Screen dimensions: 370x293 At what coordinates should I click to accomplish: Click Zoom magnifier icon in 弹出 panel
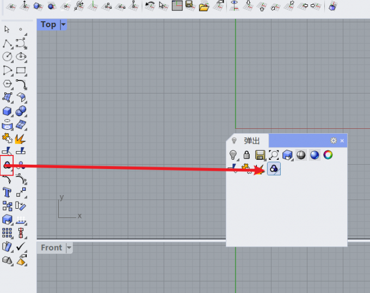coord(274,155)
